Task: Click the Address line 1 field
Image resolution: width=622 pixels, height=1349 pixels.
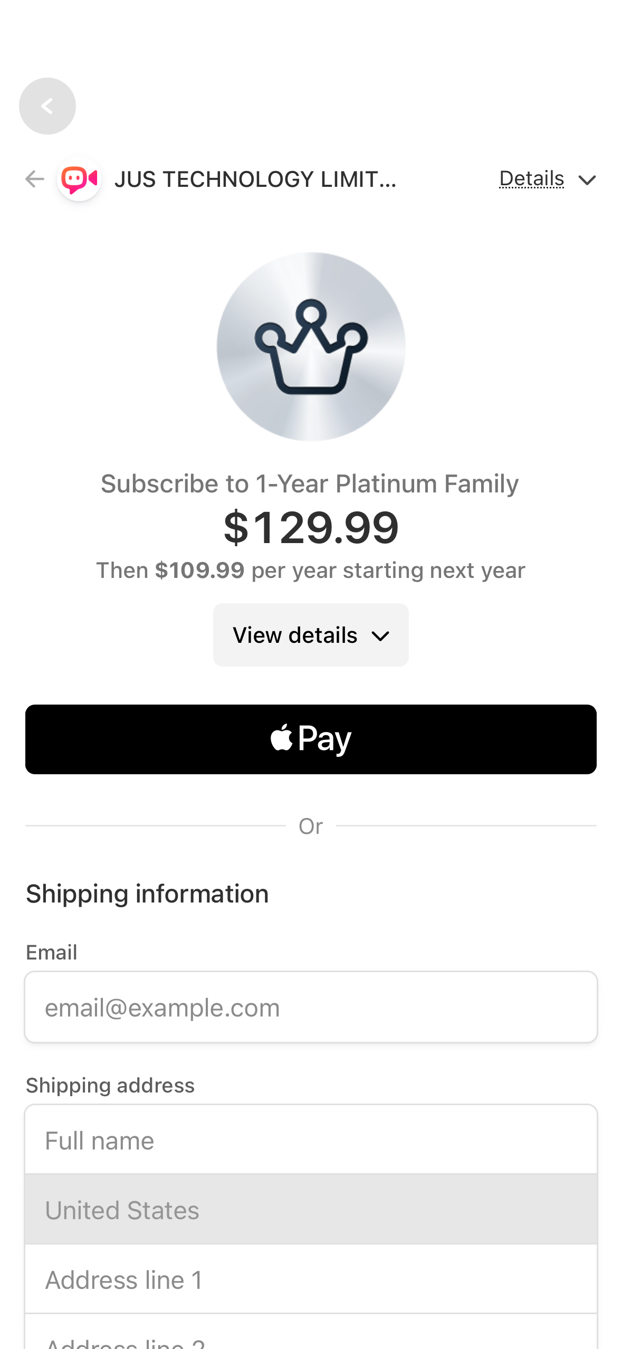Action: 311,1279
